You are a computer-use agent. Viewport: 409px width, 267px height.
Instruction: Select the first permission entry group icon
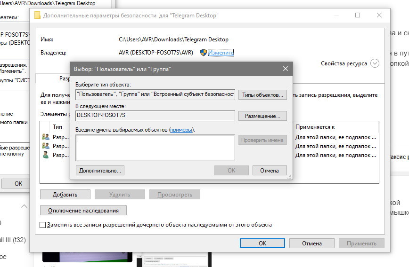click(46, 137)
